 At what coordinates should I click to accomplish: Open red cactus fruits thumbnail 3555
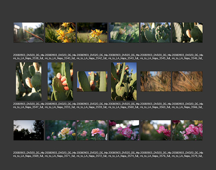(x=60, y=82)
